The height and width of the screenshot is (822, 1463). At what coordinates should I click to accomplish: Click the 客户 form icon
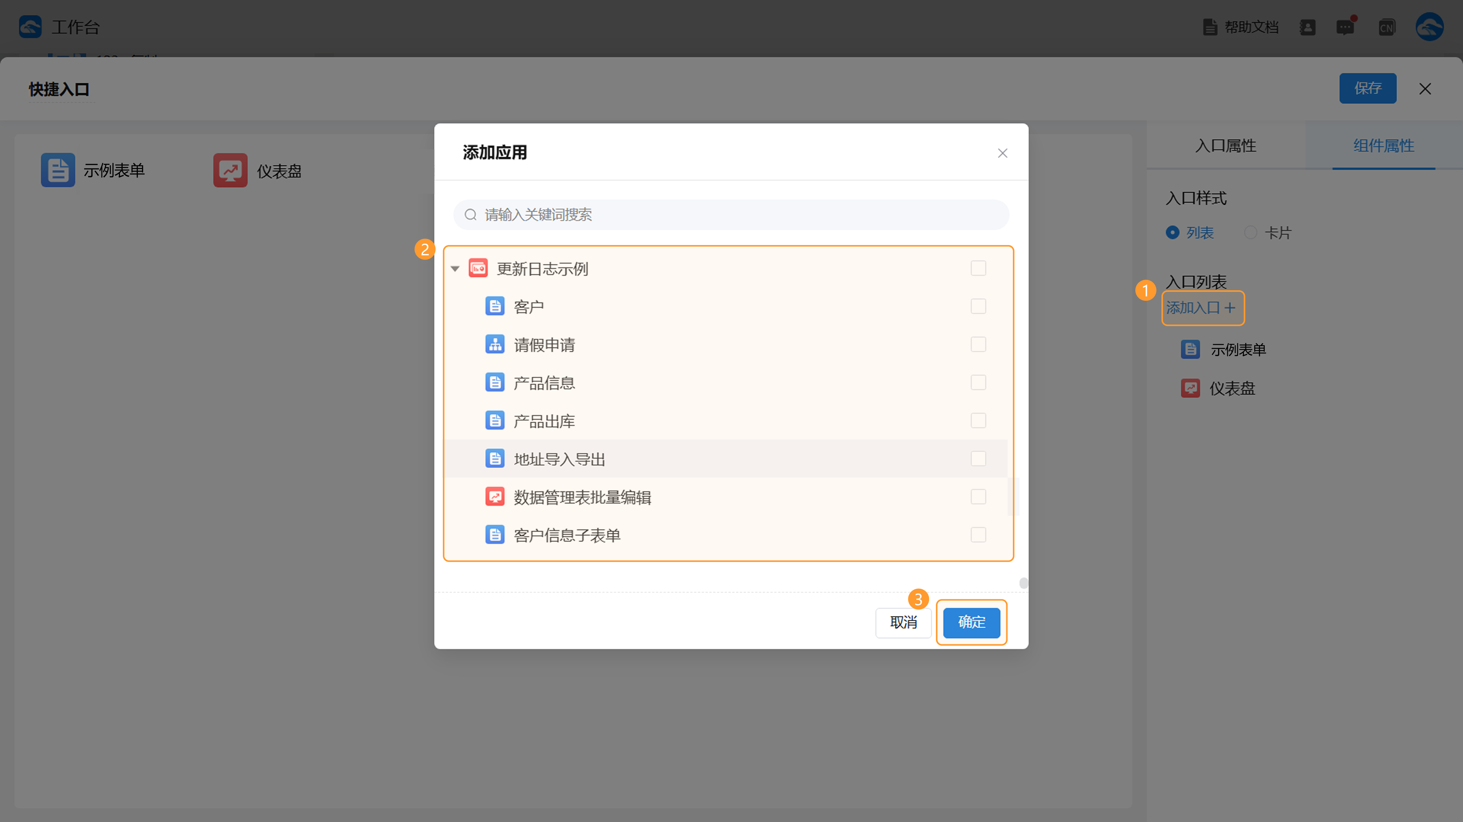[x=495, y=307]
